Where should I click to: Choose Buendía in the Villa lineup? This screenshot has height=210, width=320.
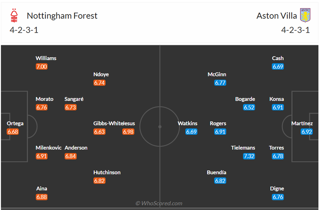tap(216, 172)
